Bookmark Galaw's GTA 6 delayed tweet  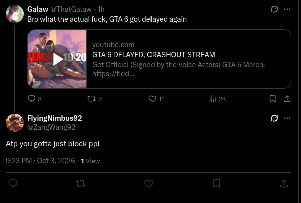[x=273, y=99]
